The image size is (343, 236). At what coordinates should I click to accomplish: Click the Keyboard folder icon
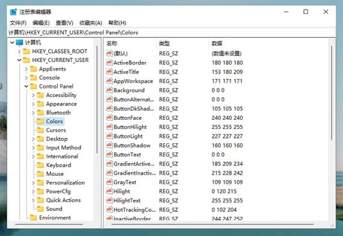click(40, 165)
